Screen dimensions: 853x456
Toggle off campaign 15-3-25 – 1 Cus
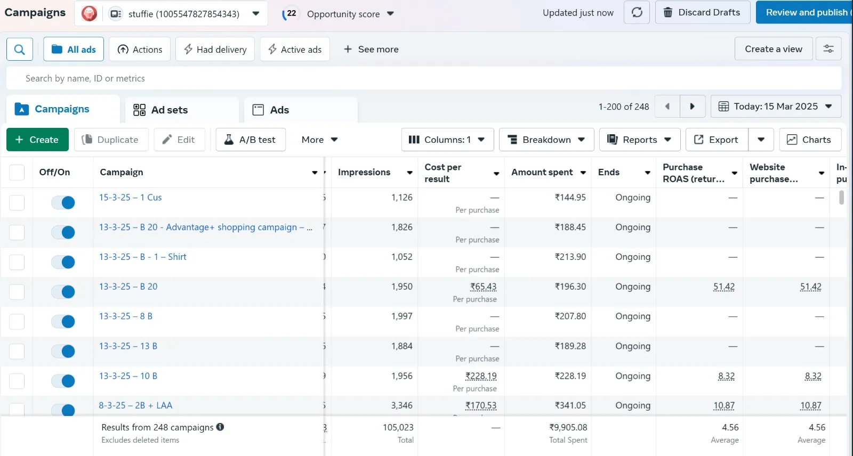coord(63,202)
